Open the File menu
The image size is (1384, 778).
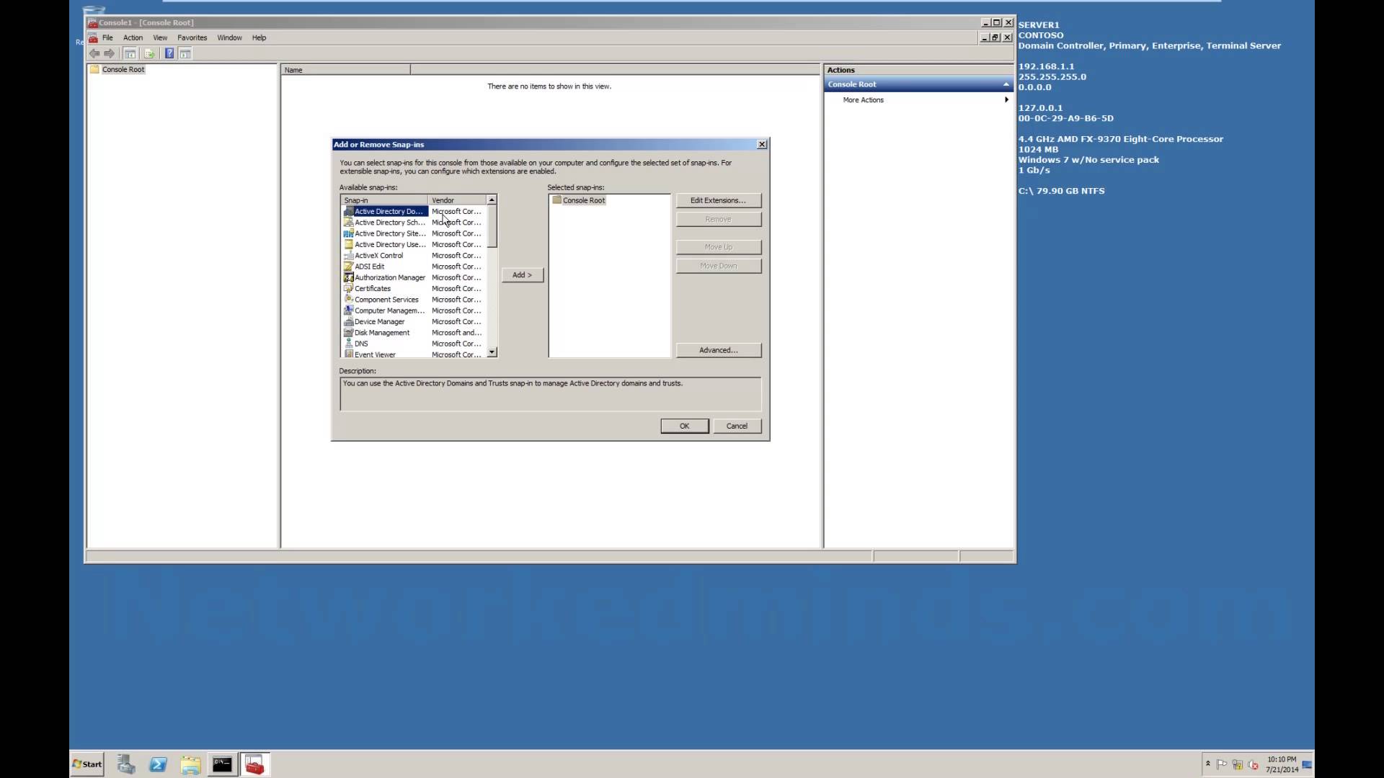[x=107, y=37]
